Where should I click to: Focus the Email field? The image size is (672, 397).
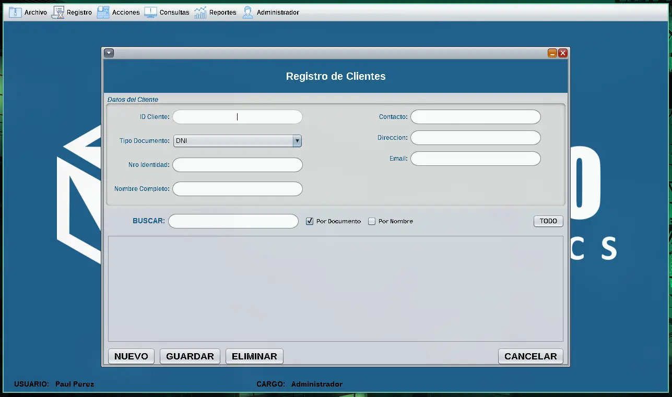[476, 159]
